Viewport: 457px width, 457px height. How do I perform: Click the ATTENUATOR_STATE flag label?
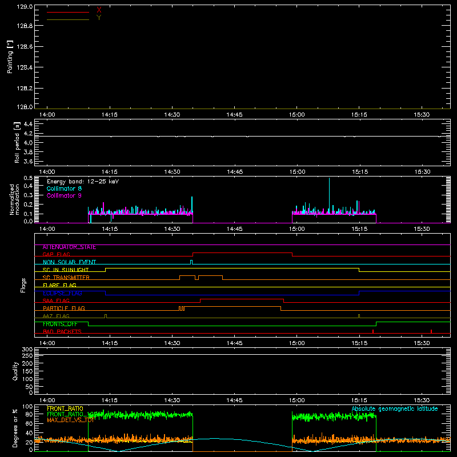pos(69,247)
